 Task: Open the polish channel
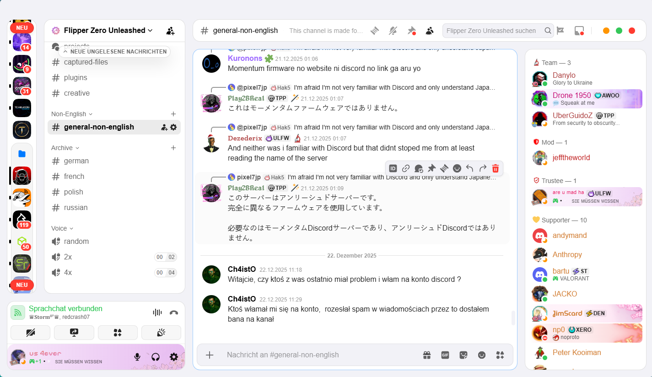pos(114,192)
